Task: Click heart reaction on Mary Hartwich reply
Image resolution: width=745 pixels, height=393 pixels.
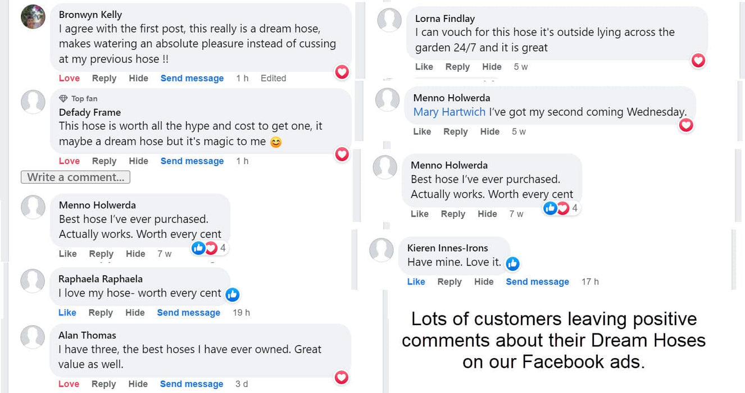Action: tap(686, 125)
